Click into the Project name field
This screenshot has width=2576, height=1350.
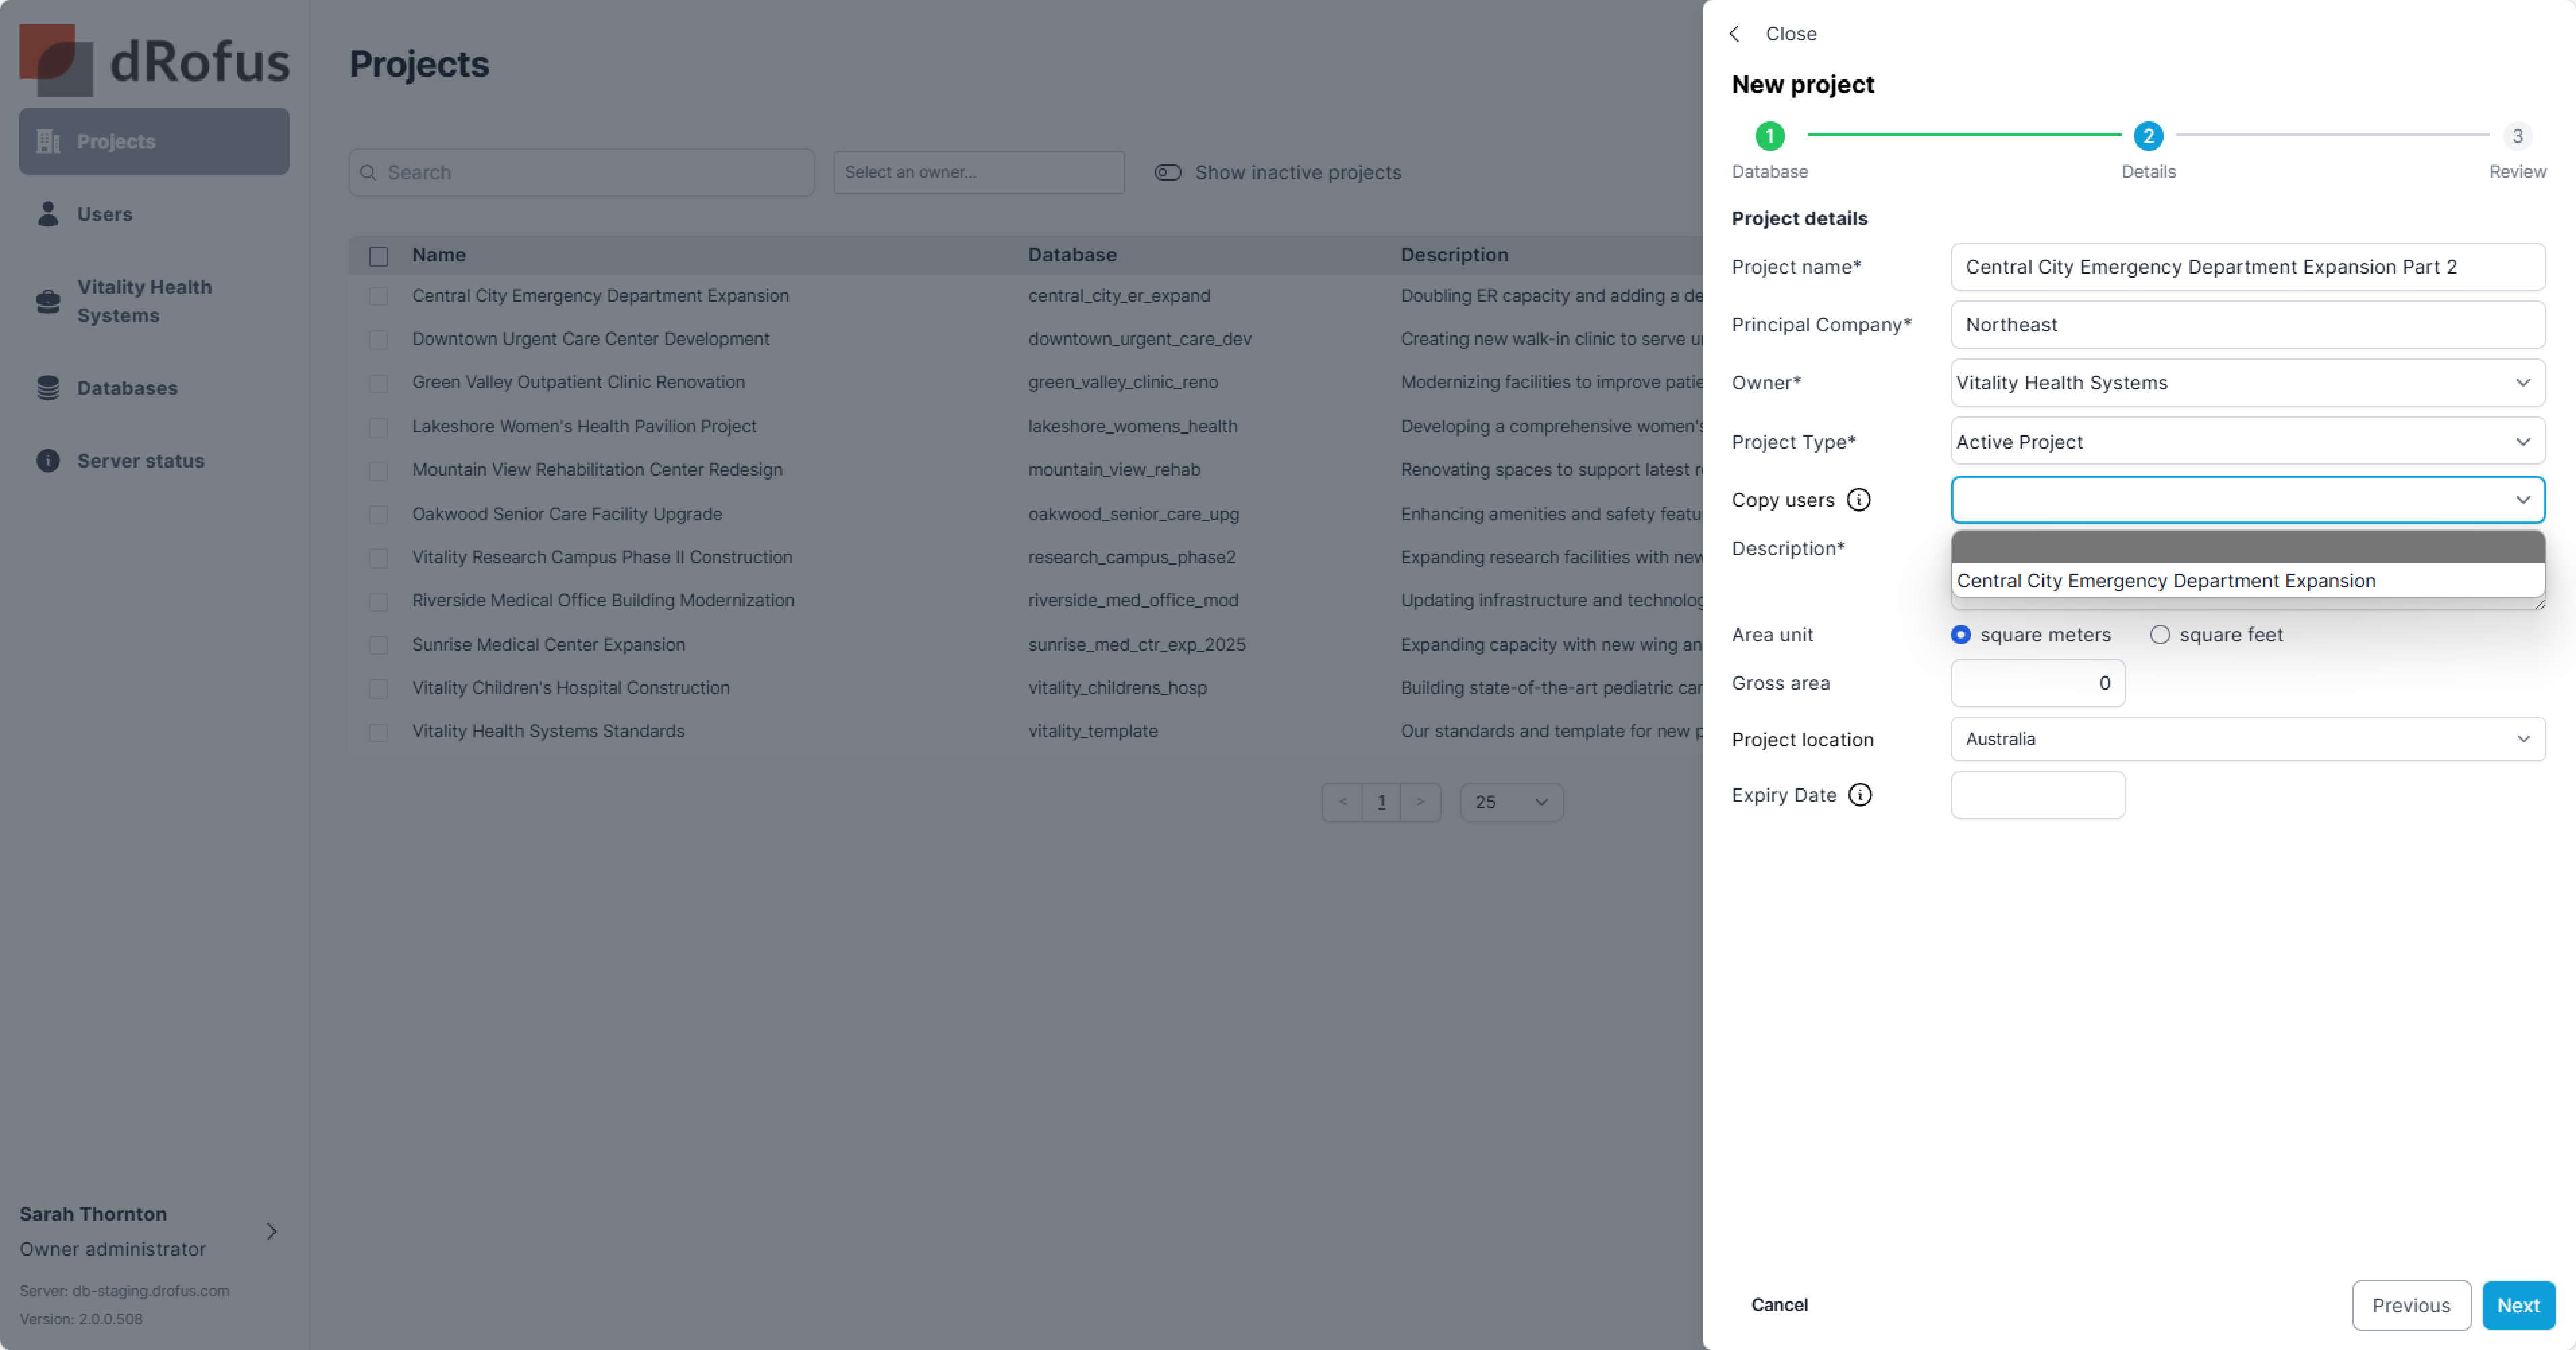coord(2248,267)
